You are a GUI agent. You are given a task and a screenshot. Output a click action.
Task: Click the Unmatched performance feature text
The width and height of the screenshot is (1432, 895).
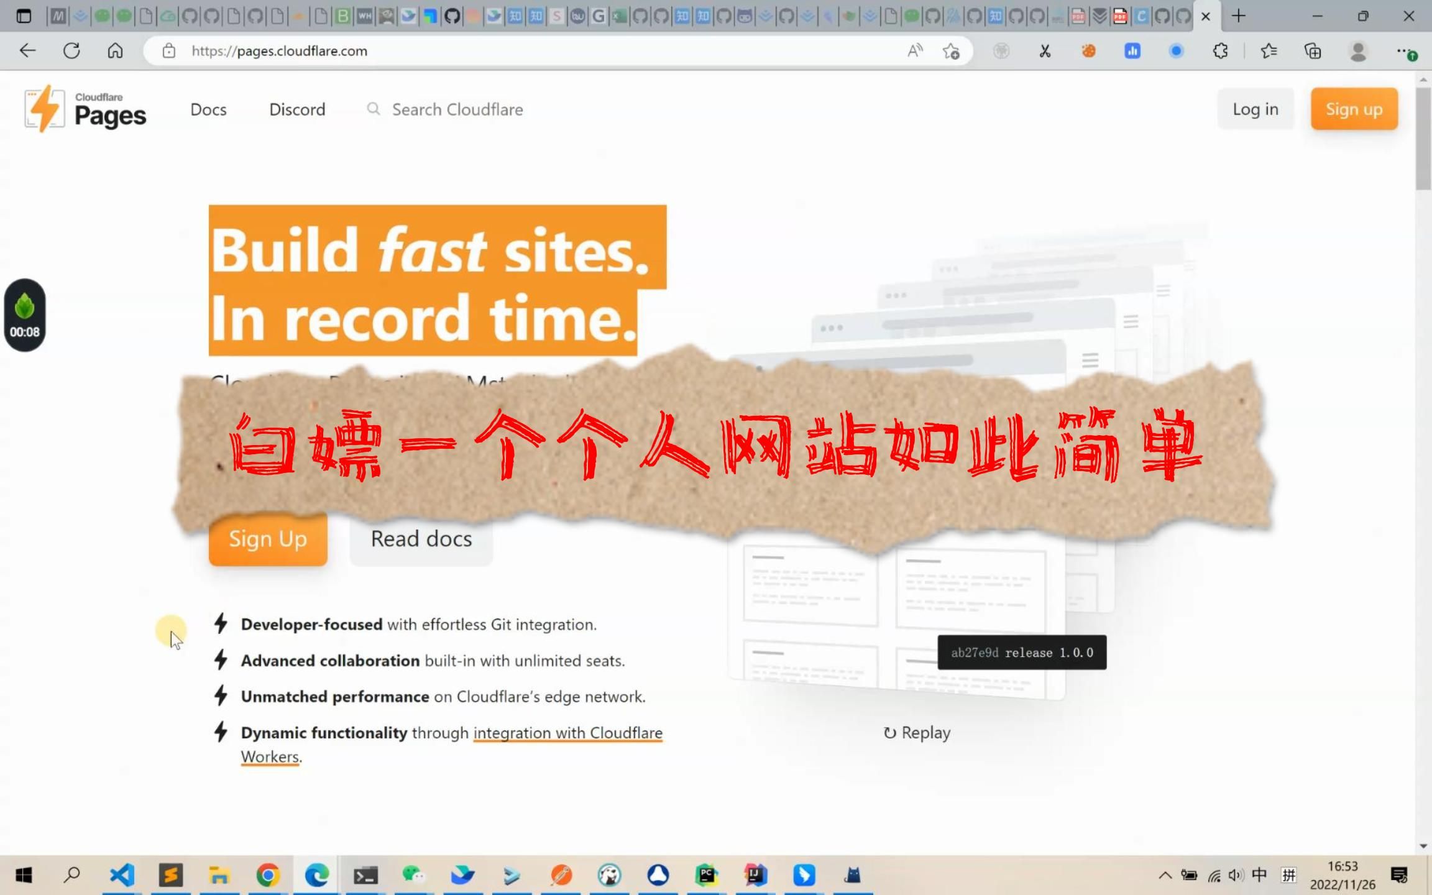(x=443, y=697)
